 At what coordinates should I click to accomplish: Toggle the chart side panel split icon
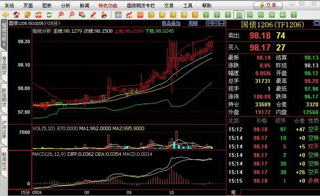pos(223,23)
